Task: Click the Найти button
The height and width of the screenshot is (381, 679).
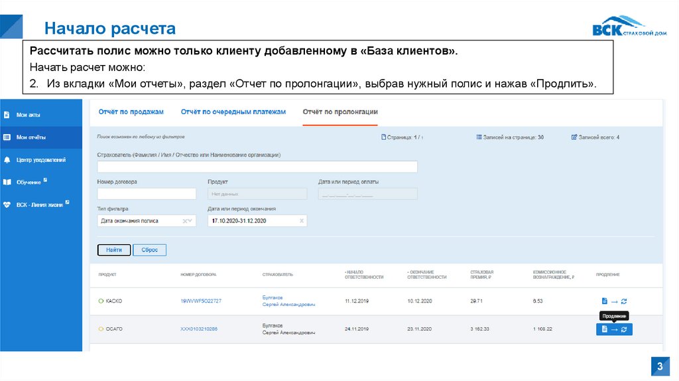Action: [113, 250]
